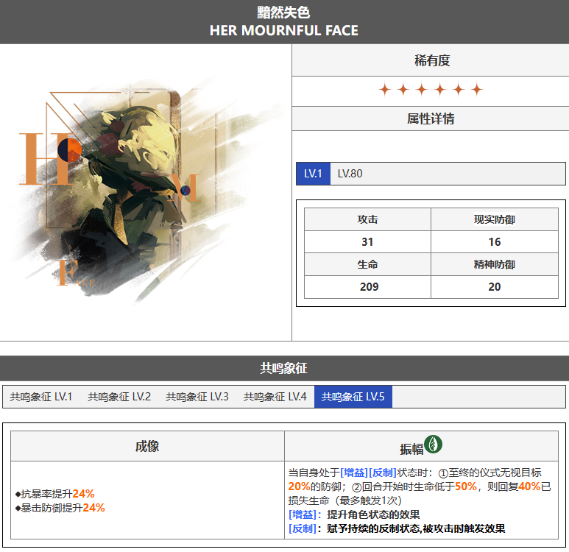This screenshot has width=569, height=552.
Task: Click the mental defense value 20
Action: (494, 287)
